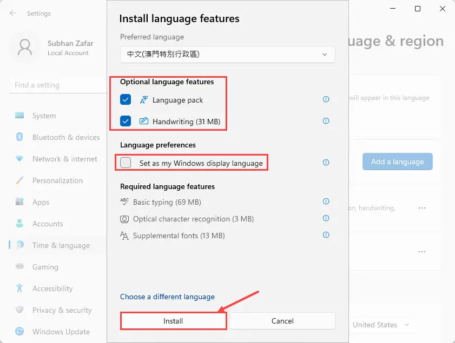The width and height of the screenshot is (455, 343).
Task: Switch to Accounts settings
Action: coord(58,224)
